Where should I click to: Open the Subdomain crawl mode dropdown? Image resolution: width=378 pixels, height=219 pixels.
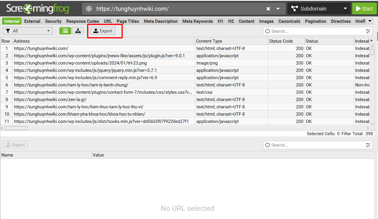tap(319, 9)
